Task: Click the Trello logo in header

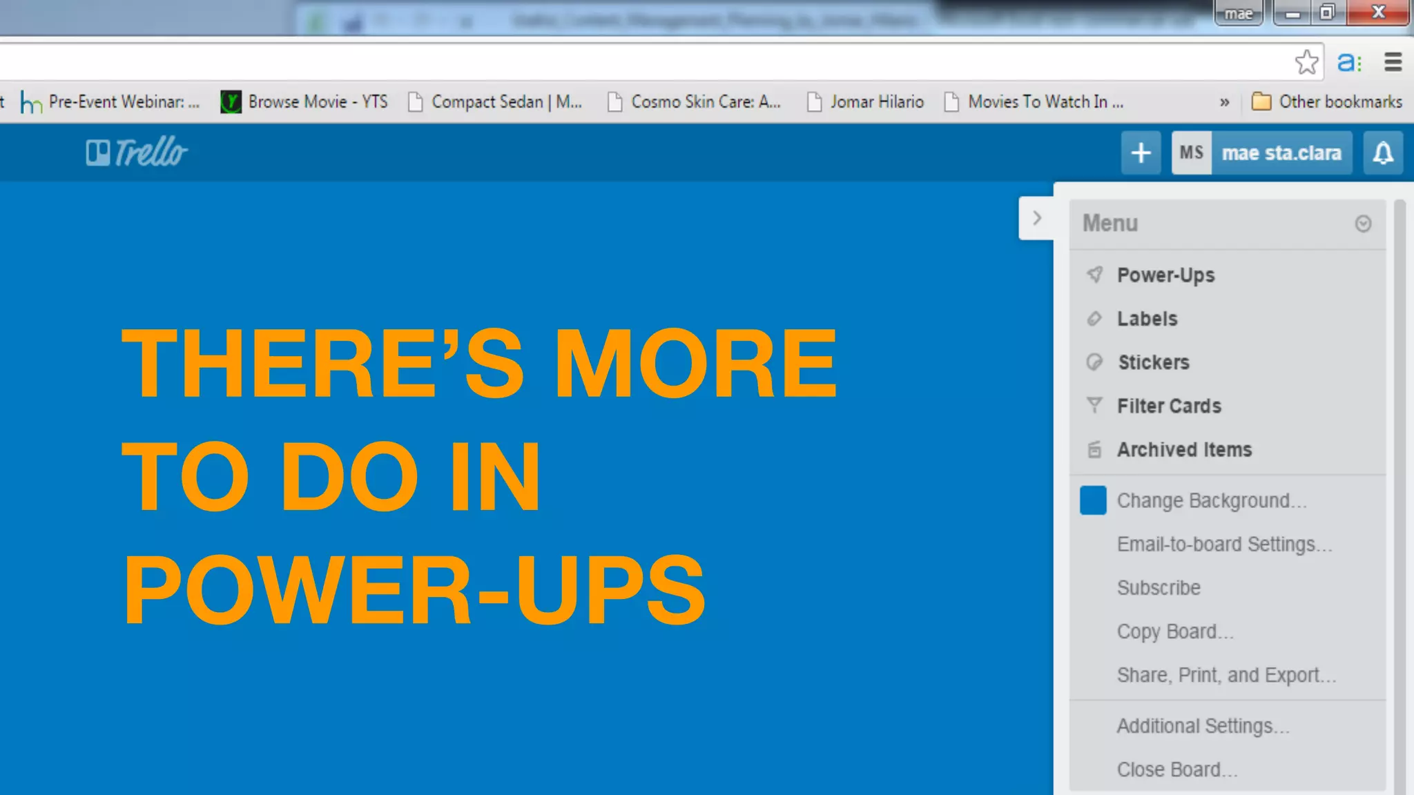Action: coord(136,153)
